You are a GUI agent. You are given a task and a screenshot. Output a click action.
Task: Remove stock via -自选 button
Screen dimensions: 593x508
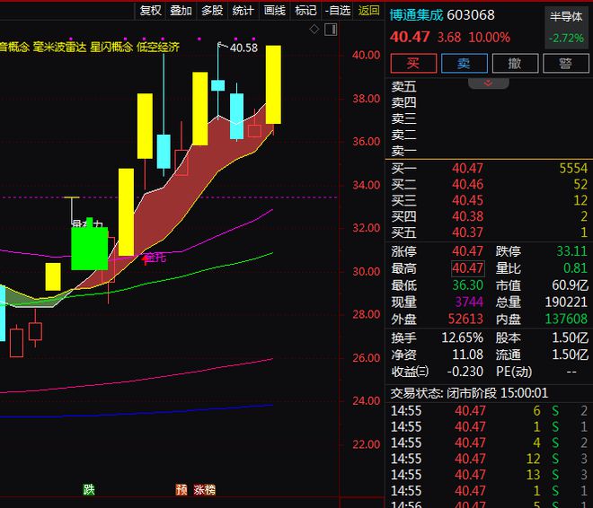[x=338, y=11]
